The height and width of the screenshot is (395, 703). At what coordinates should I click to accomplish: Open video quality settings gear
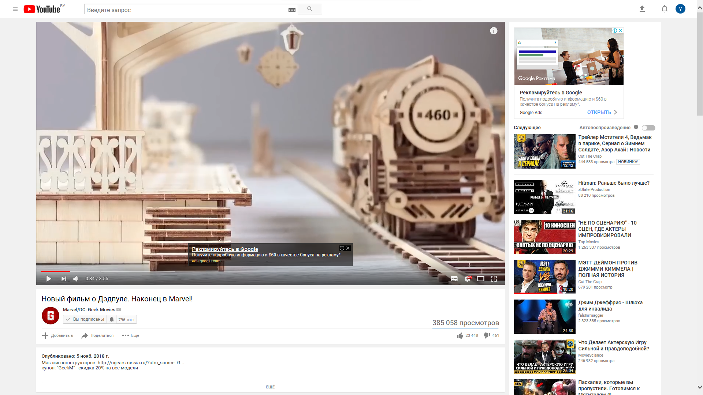click(467, 279)
